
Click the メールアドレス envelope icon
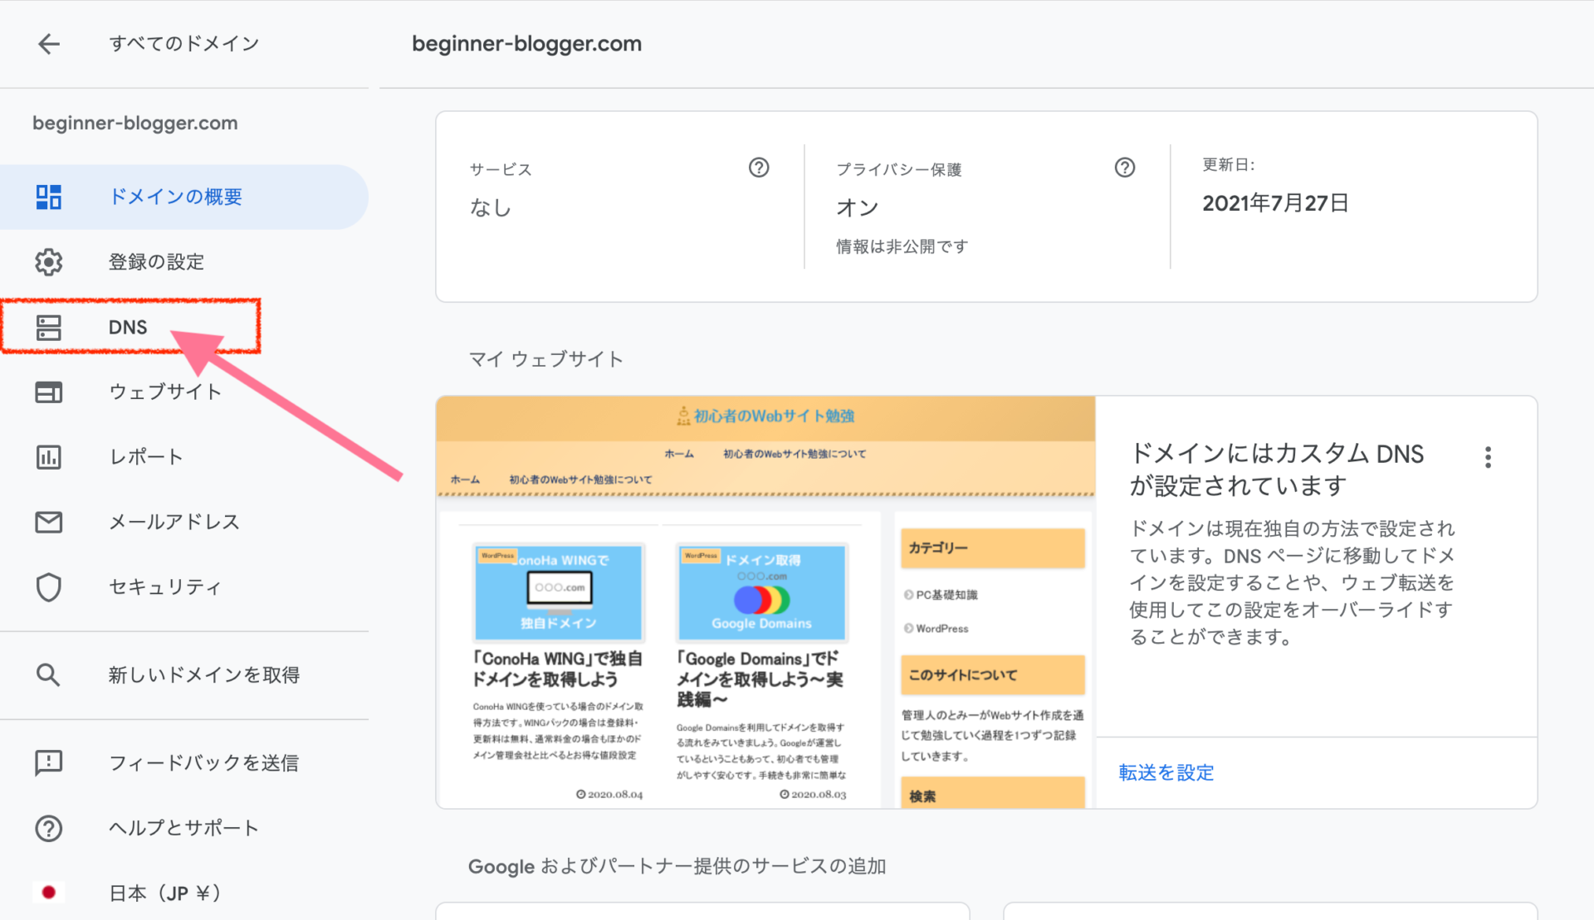49,522
